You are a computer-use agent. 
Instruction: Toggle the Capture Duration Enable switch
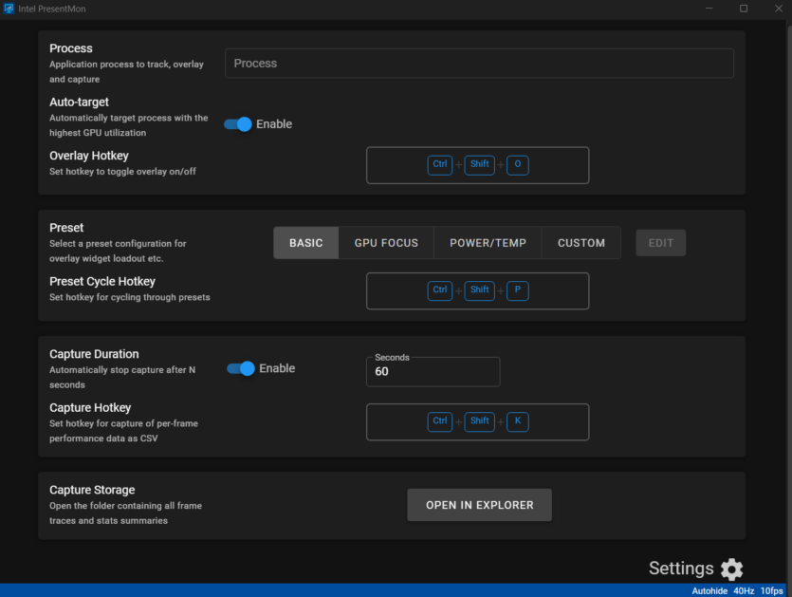pyautogui.click(x=241, y=368)
